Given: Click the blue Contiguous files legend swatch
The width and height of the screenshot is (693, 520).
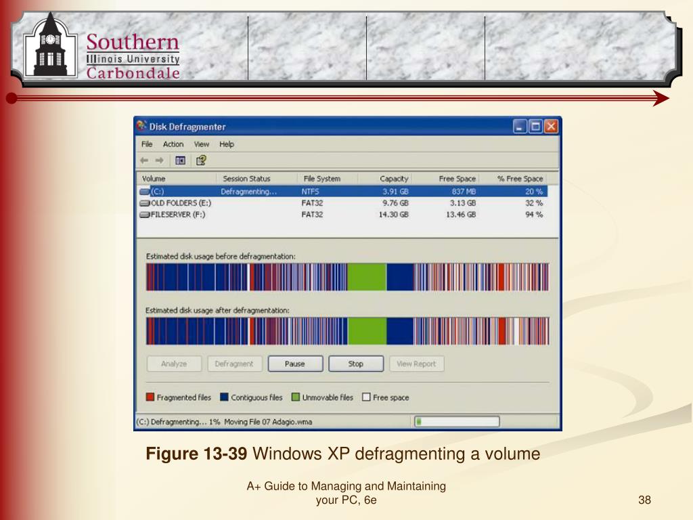Looking at the screenshot, I should 224,397.
